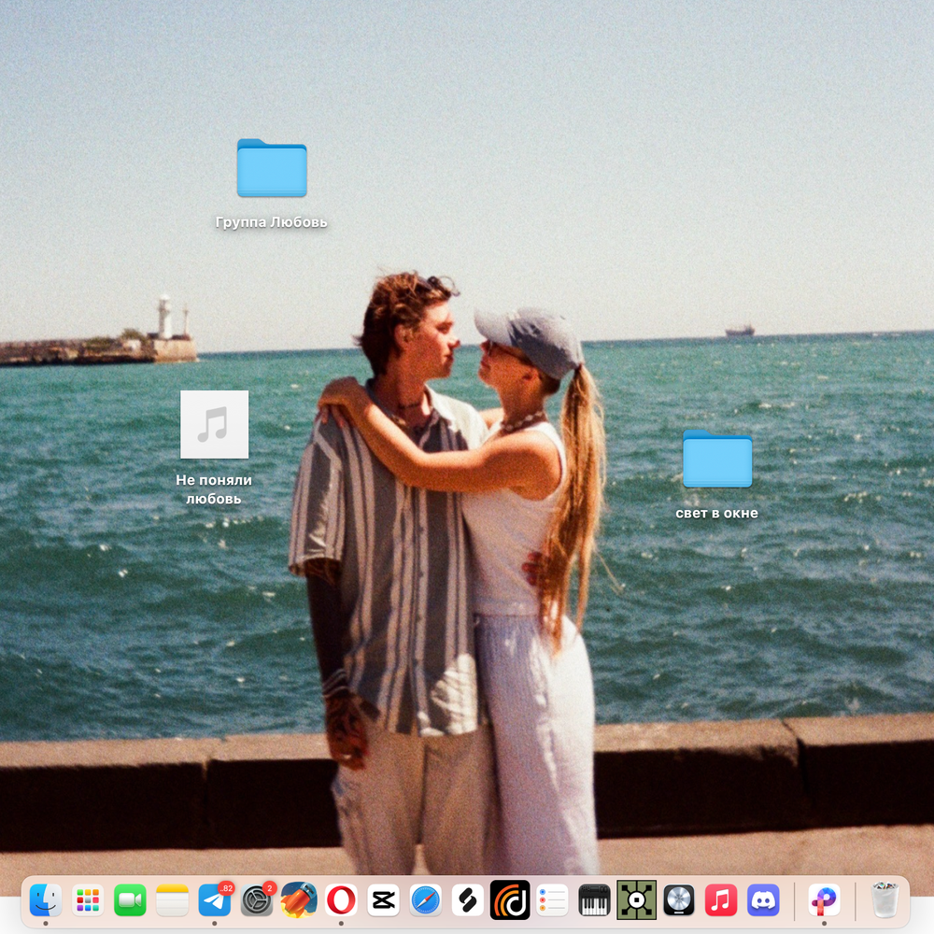Launch the rocket app icon
Viewport: 934px width, 934px height.
coord(299,900)
